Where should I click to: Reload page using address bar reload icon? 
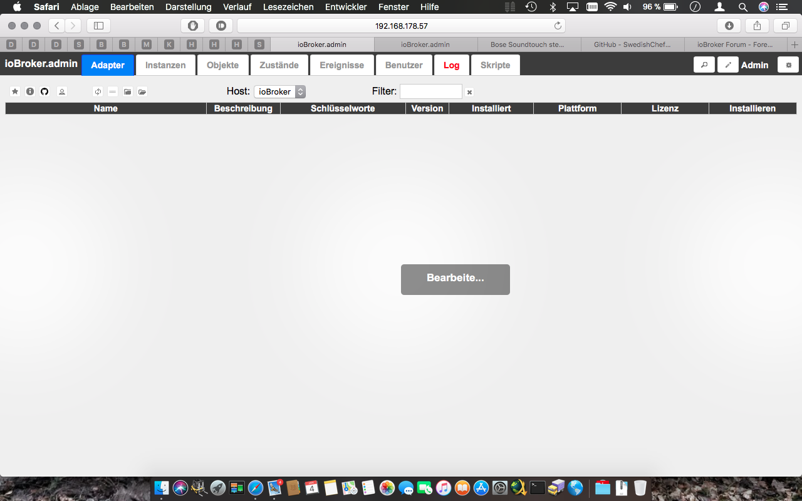(558, 26)
